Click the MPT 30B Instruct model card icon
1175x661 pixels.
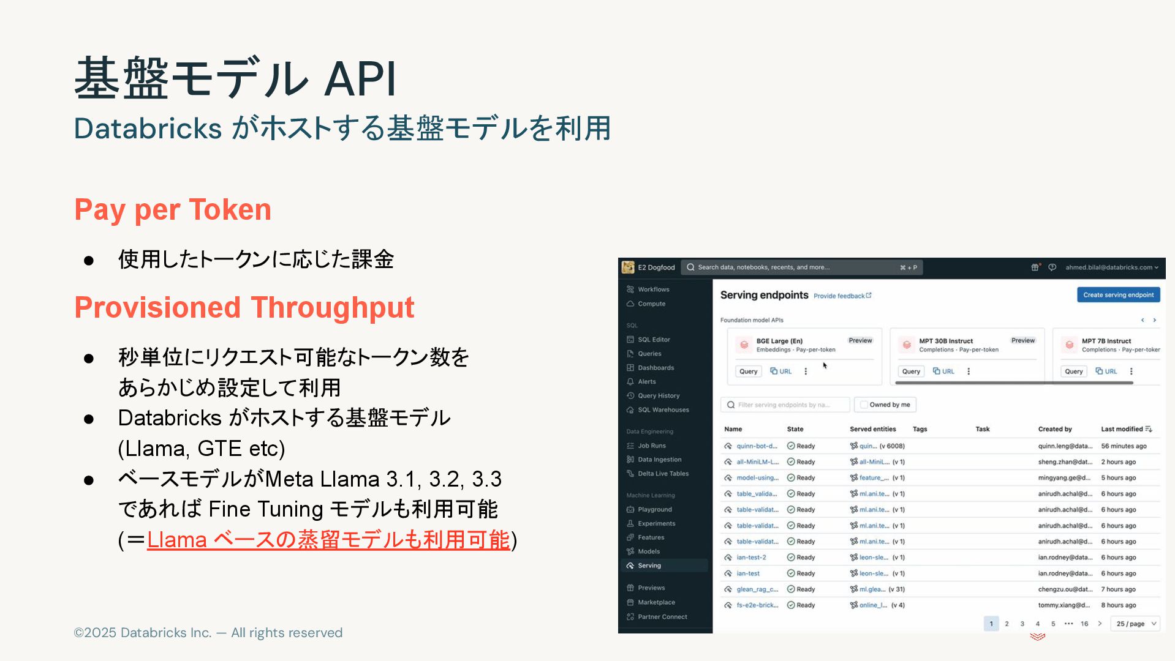907,345
